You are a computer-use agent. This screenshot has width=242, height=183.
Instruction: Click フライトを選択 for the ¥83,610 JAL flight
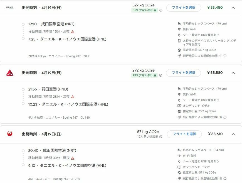[184, 134]
